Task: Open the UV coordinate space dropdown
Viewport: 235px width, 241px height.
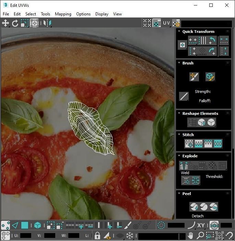Action: coord(166,23)
